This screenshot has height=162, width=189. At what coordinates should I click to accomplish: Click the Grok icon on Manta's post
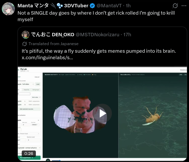175,6
